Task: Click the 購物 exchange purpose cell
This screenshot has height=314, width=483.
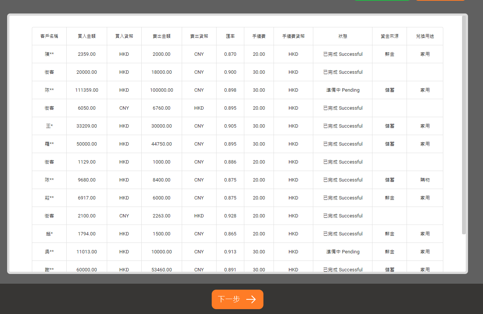Action: click(x=425, y=180)
